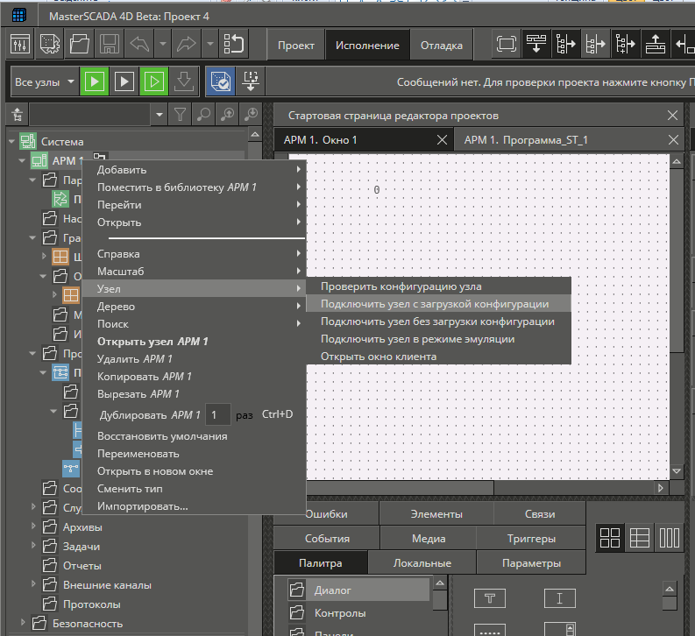695x636 pixels.
Task: Click the save floppy disk icon
Action: tap(109, 45)
